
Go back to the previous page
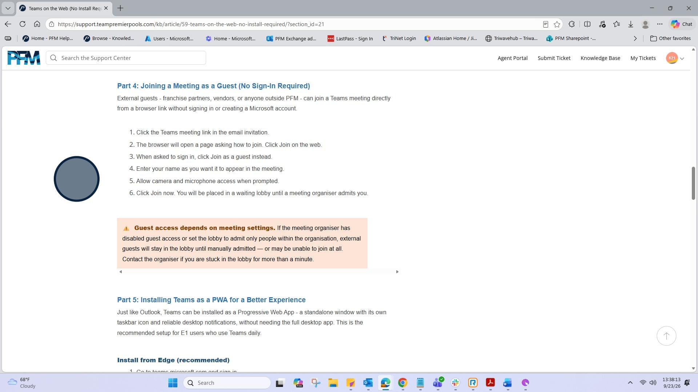[8, 24]
